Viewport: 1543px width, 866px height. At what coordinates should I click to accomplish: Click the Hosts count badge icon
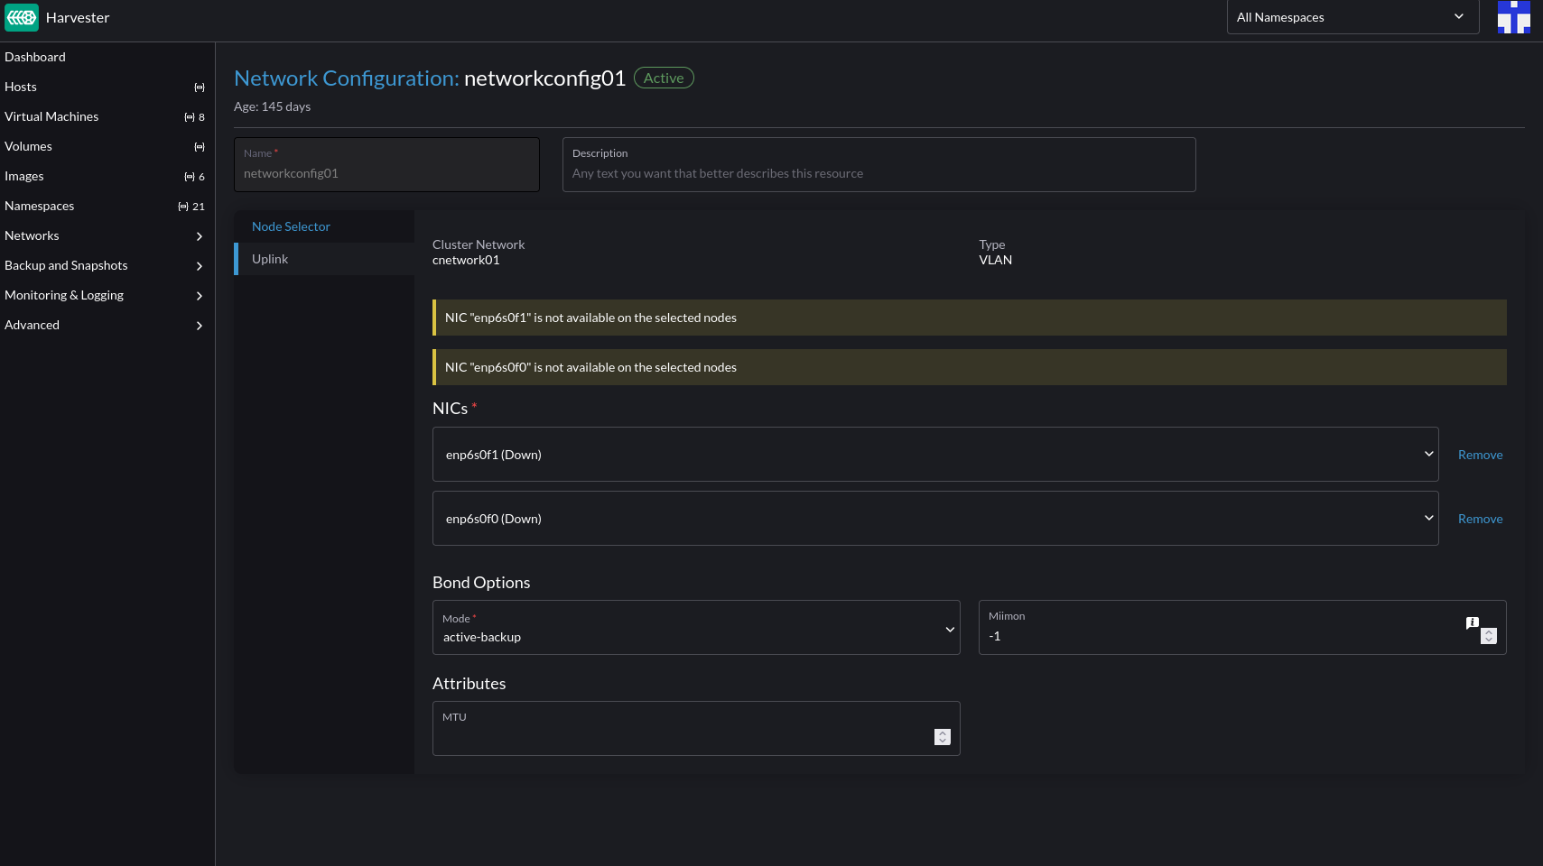point(199,87)
